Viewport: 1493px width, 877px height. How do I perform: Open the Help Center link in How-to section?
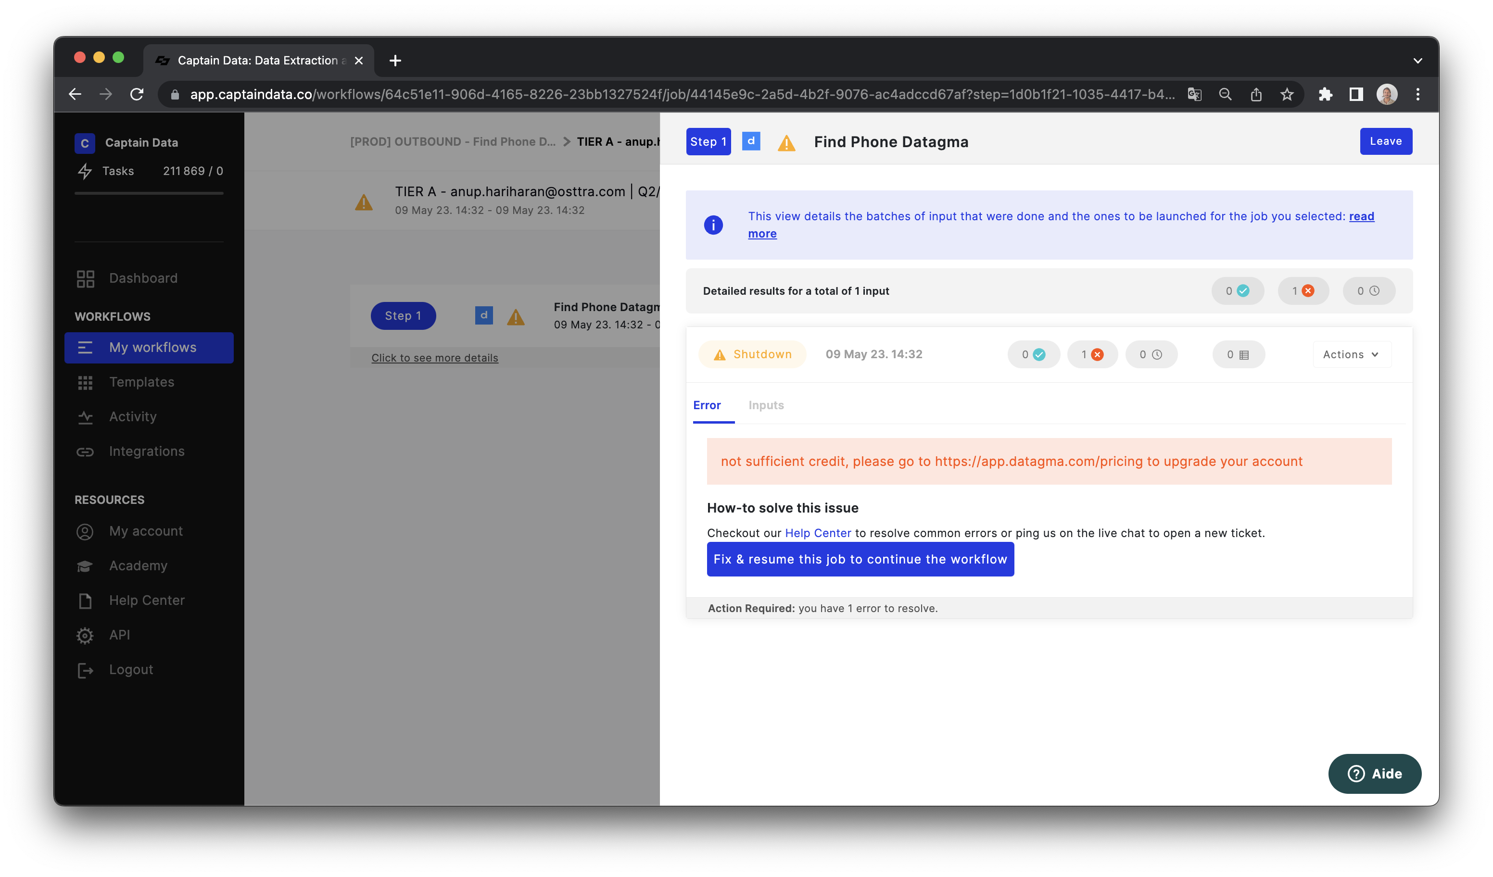tap(818, 533)
